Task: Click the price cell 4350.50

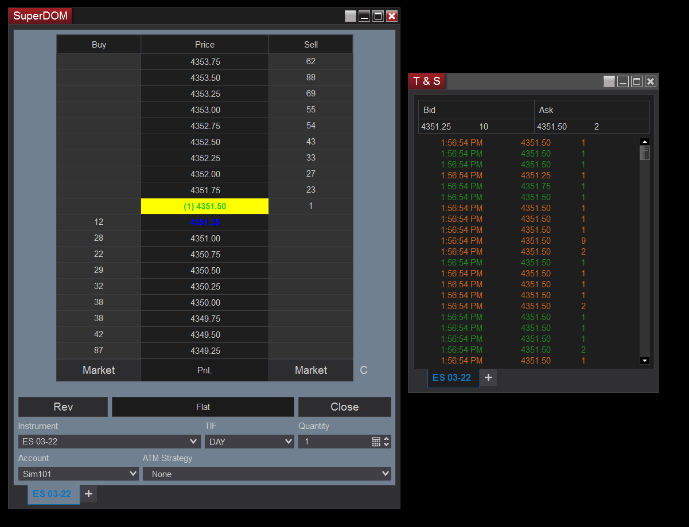Action: coord(205,271)
